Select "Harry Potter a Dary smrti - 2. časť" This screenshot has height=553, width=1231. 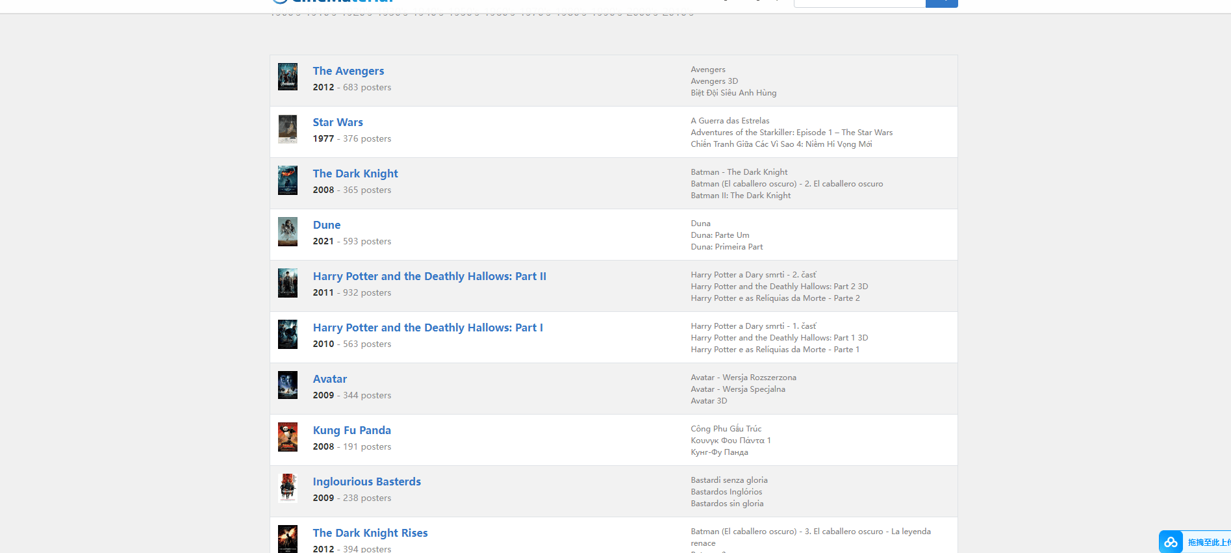(754, 275)
